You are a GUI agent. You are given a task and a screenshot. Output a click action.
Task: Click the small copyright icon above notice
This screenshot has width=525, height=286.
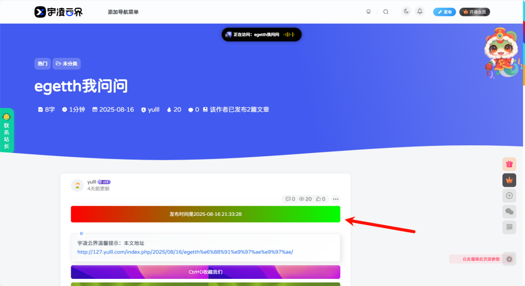click(82, 233)
